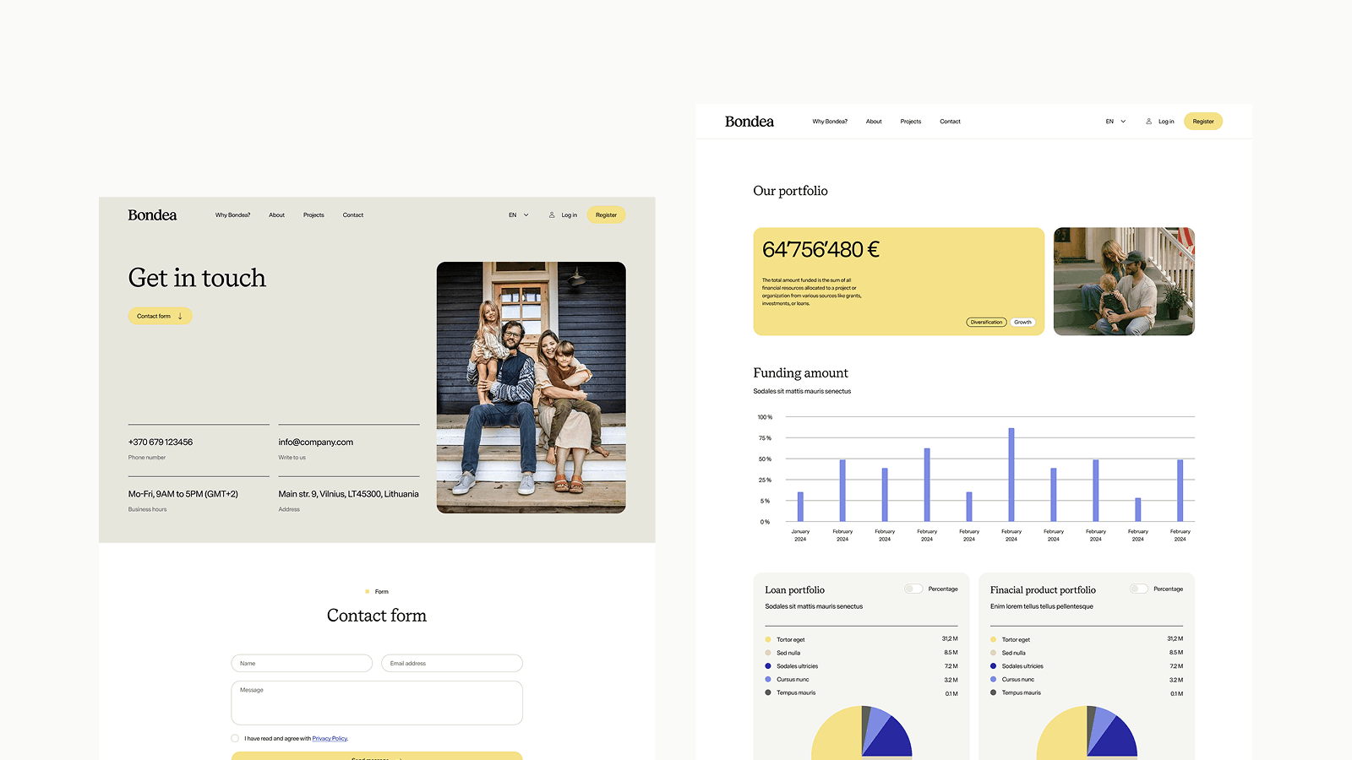
Task: Open Contact menu item on the portfolio page
Action: click(x=950, y=122)
